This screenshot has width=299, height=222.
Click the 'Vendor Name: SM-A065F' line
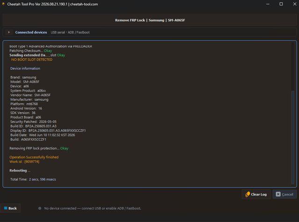click(x=30, y=95)
